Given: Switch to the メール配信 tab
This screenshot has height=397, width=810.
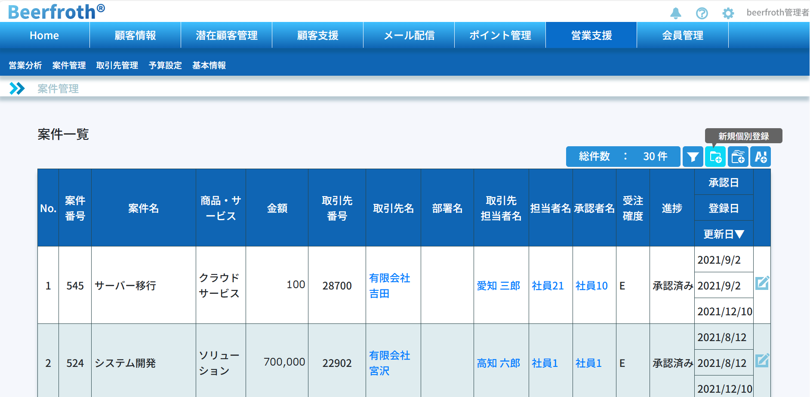Looking at the screenshot, I should pos(409,35).
